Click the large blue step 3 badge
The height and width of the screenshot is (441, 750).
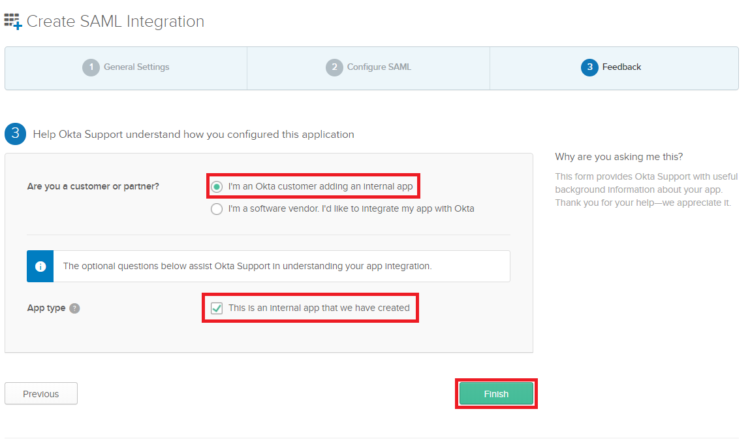tap(15, 133)
